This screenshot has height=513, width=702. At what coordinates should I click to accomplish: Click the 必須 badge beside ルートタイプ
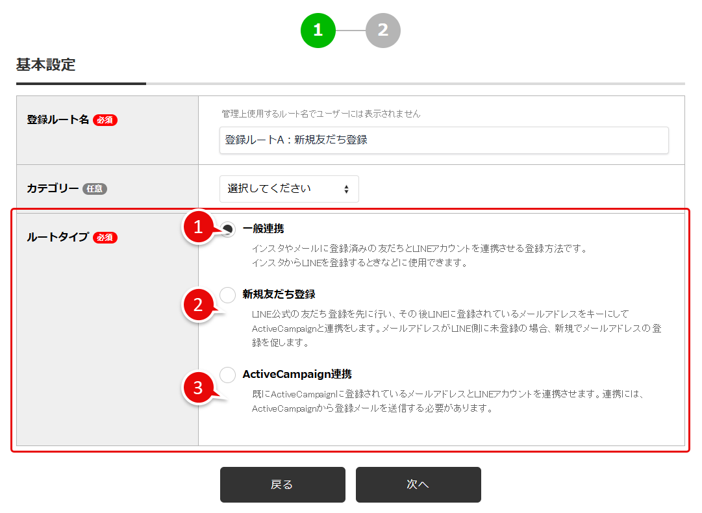(x=105, y=238)
